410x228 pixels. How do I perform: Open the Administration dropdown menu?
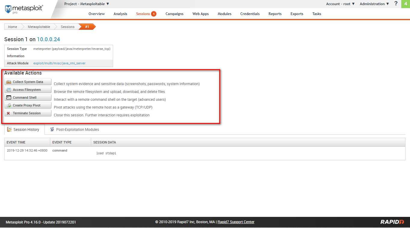click(x=374, y=4)
